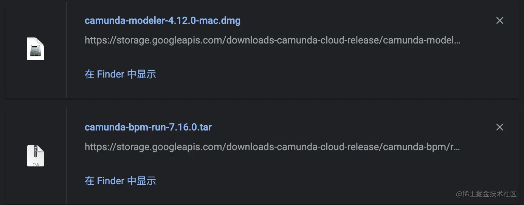Open the camunda-modeler-4.12.0-mac.dmg file link

(162, 20)
